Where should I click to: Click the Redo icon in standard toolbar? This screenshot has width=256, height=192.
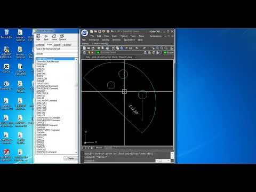click(x=144, y=48)
